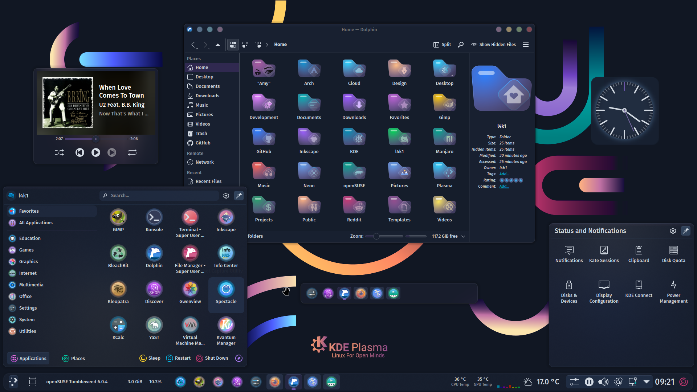Launch KCalc calculator

point(118,328)
